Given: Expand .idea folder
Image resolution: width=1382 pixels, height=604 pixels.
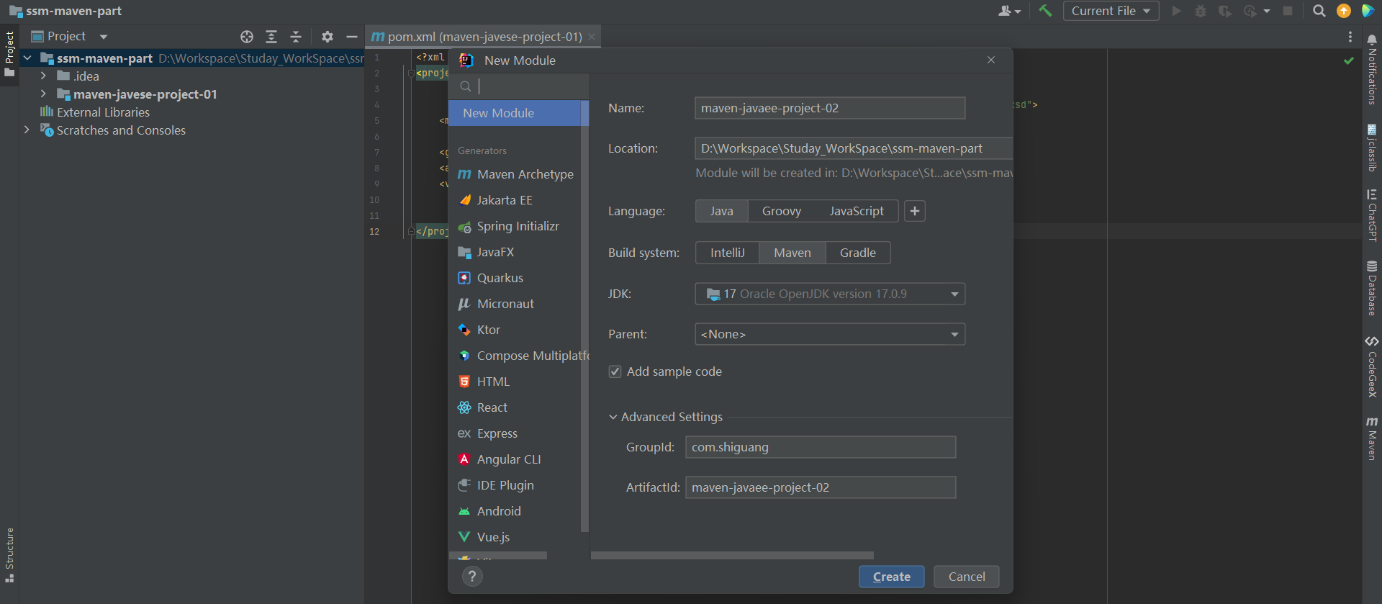Looking at the screenshot, I should (x=43, y=76).
